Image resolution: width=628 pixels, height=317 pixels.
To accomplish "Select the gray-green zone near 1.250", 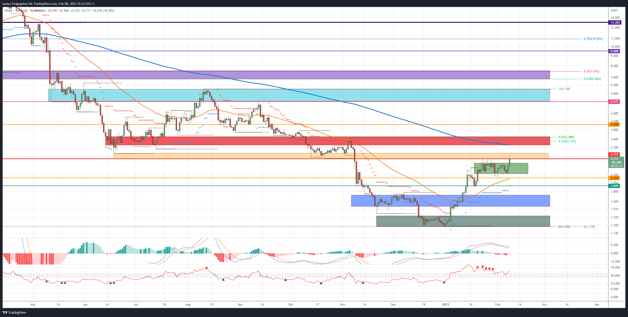I will point(463,221).
